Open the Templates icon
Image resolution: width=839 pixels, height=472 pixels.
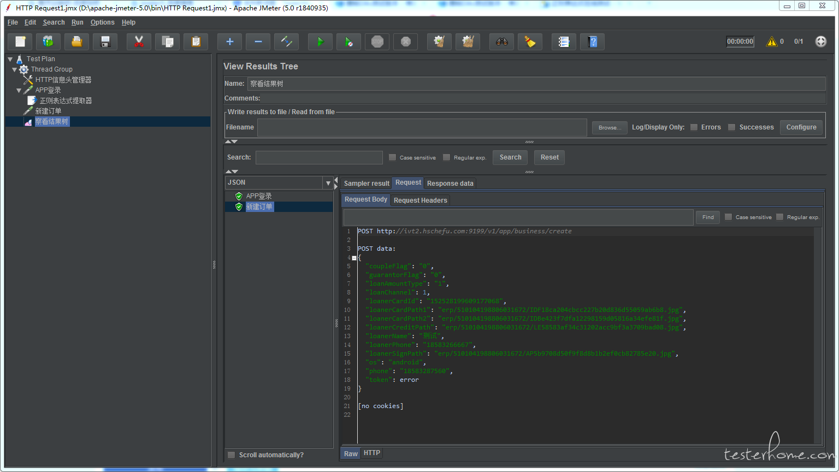pos(49,42)
